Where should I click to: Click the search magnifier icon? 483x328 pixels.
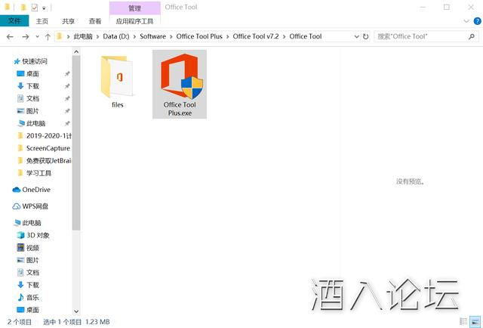471,37
